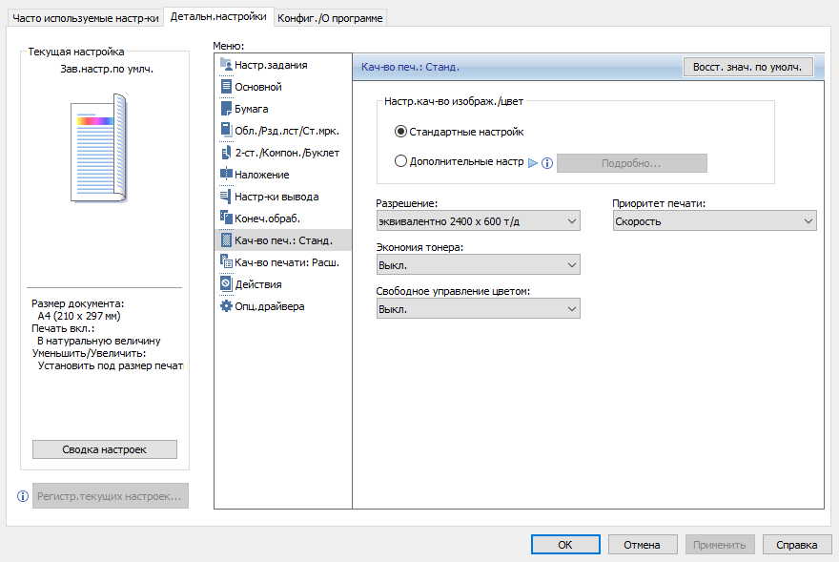839x562 pixels.
Task: Click the A4 (210 x 297 мм) text
Action: (79, 316)
